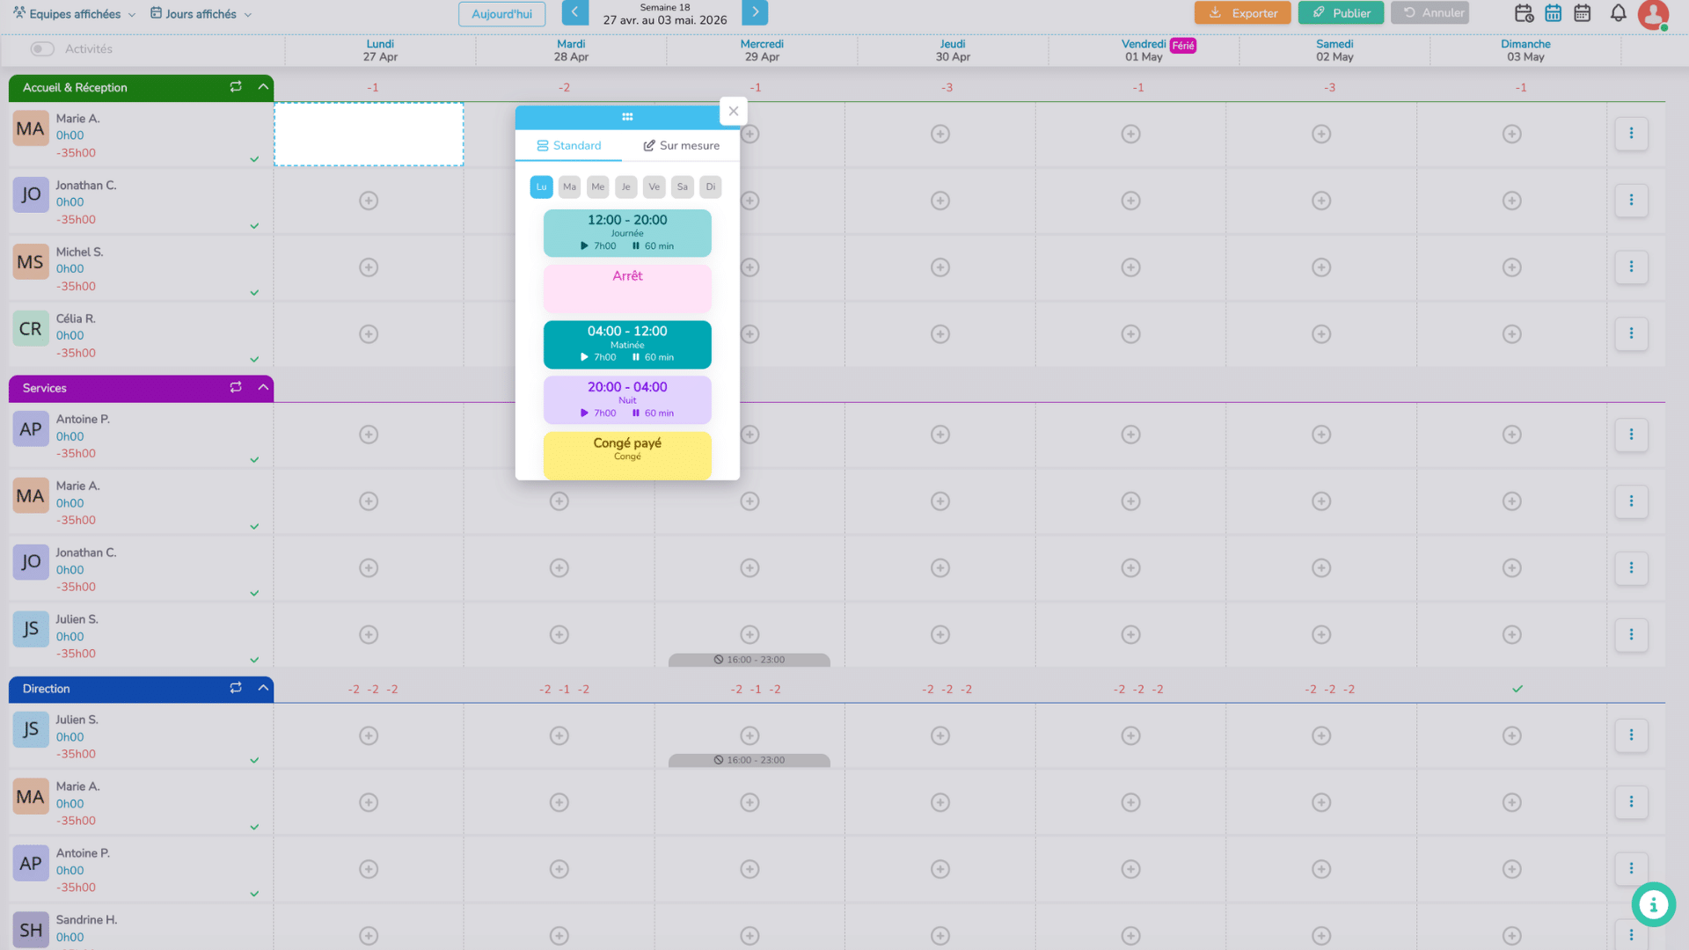Image resolution: width=1689 pixels, height=950 pixels.
Task: Click Exporter button
Action: pyautogui.click(x=1242, y=13)
